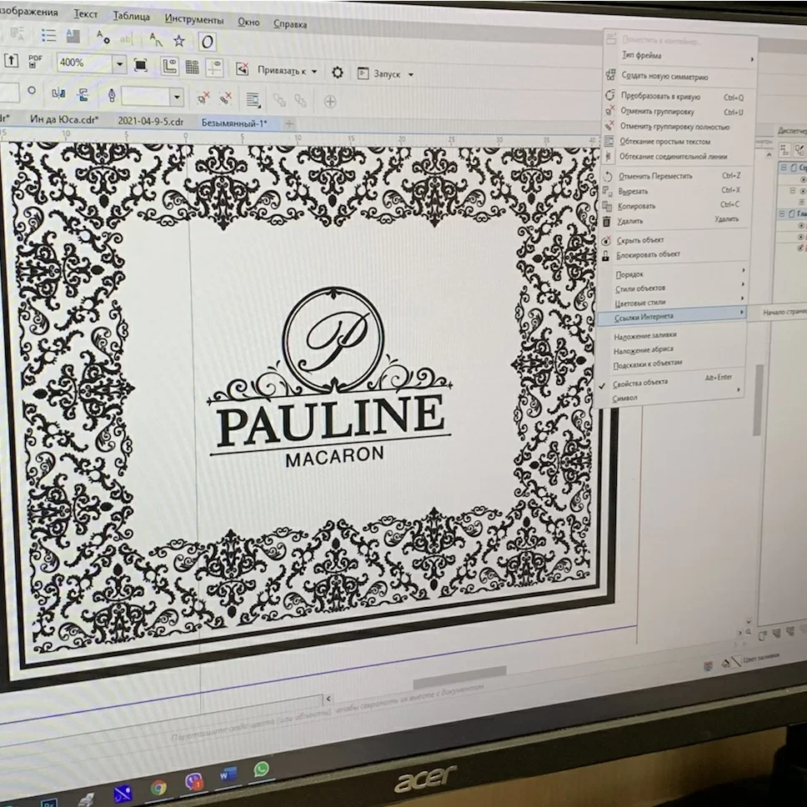Click the Publish to PDF icon
Screen dimensions: 807x807
[35, 62]
